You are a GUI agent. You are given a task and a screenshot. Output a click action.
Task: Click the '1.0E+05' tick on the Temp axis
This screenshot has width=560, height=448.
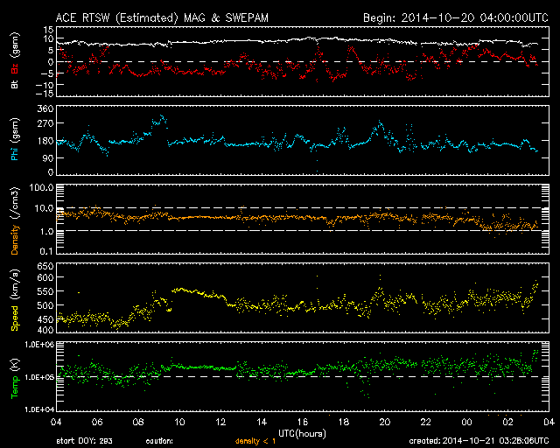(x=39, y=377)
